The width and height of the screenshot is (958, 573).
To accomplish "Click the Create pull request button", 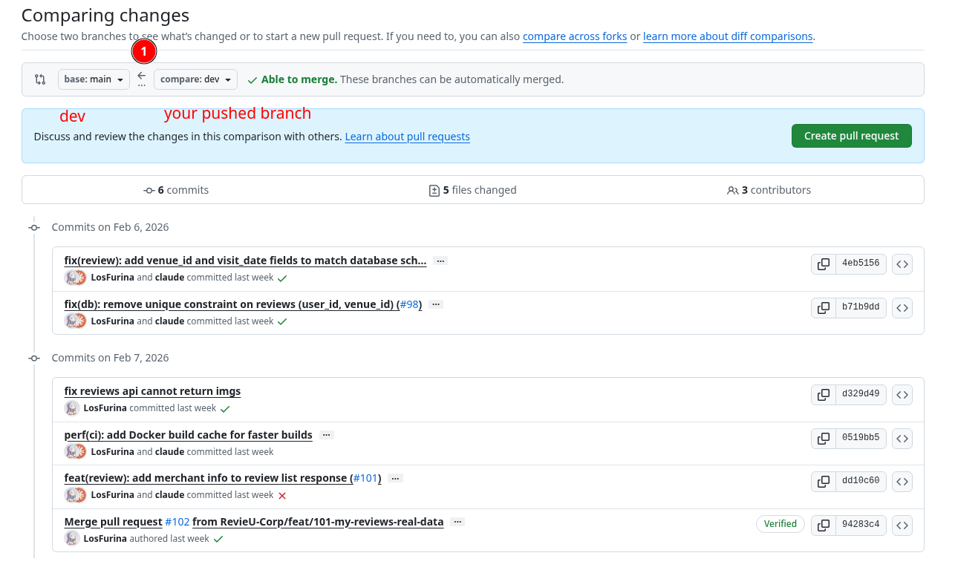I will pyautogui.click(x=851, y=136).
